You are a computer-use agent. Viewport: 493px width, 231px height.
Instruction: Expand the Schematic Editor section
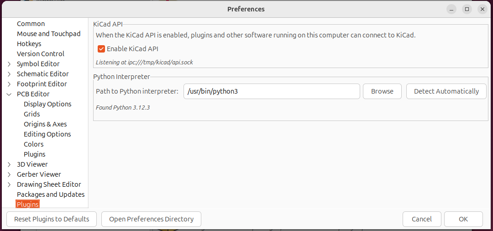coord(9,74)
